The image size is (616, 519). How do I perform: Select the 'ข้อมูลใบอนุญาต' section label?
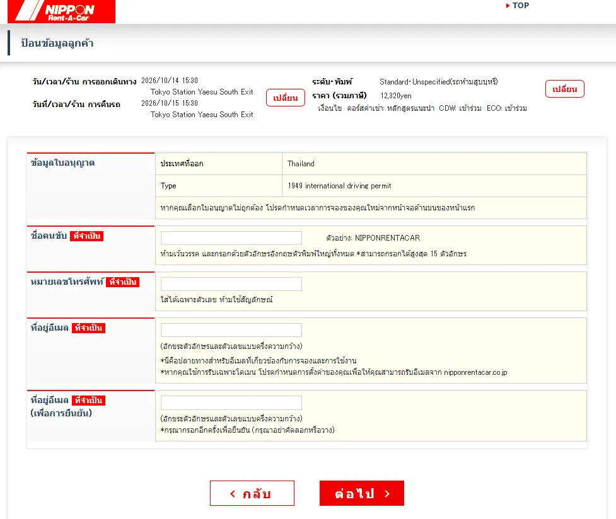click(63, 163)
